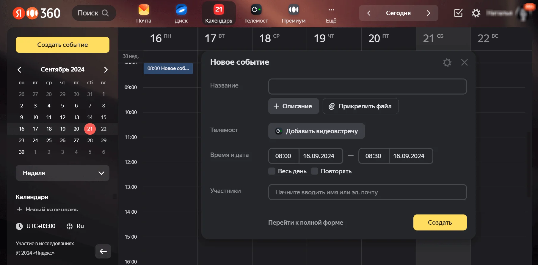Open calendar settings gear in top bar
Image resolution: width=538 pixels, height=265 pixels.
[x=476, y=13]
